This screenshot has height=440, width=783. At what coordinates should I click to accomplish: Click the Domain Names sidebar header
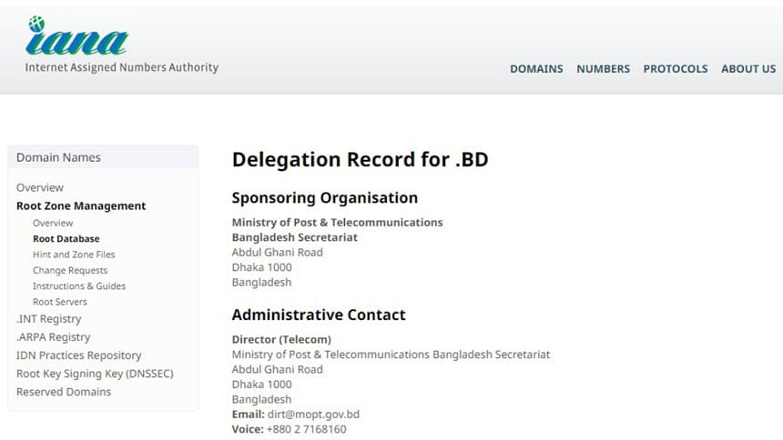tap(58, 157)
